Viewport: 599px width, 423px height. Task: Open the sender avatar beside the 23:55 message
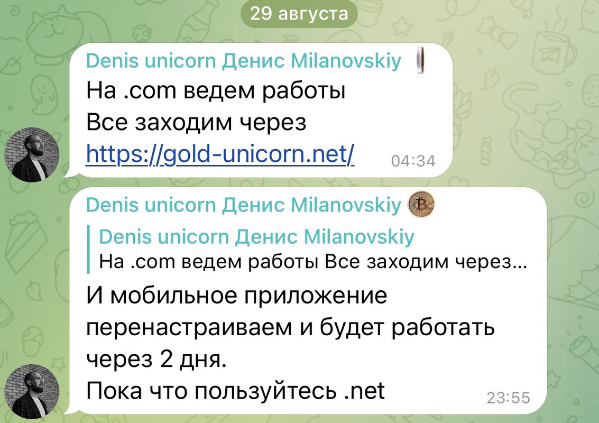click(32, 392)
